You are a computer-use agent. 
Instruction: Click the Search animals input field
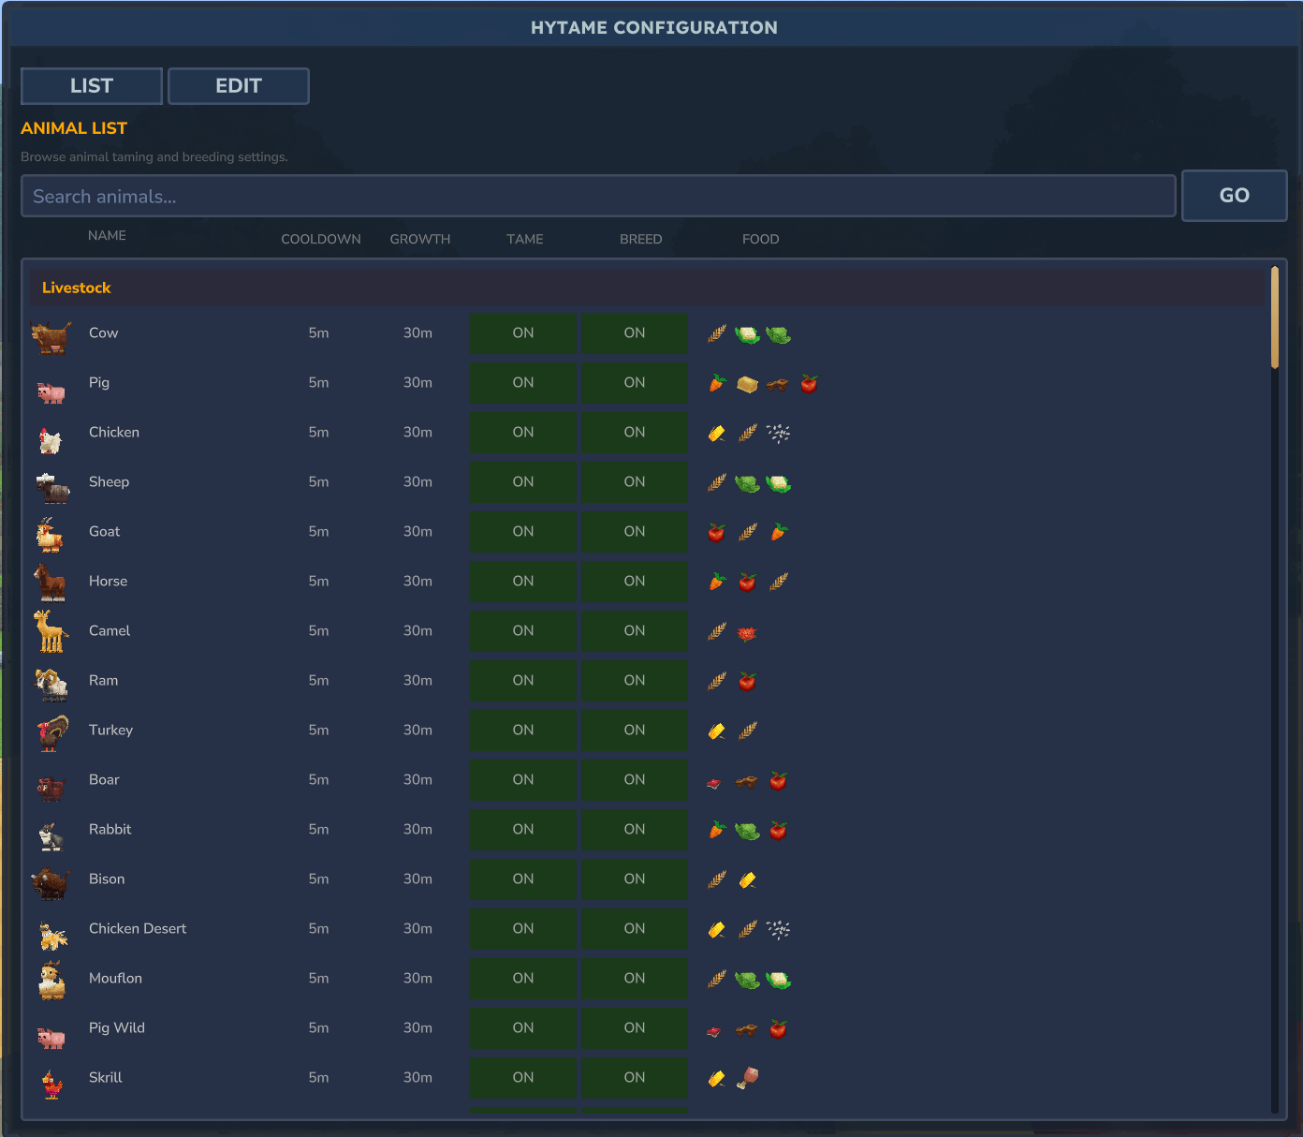(597, 197)
